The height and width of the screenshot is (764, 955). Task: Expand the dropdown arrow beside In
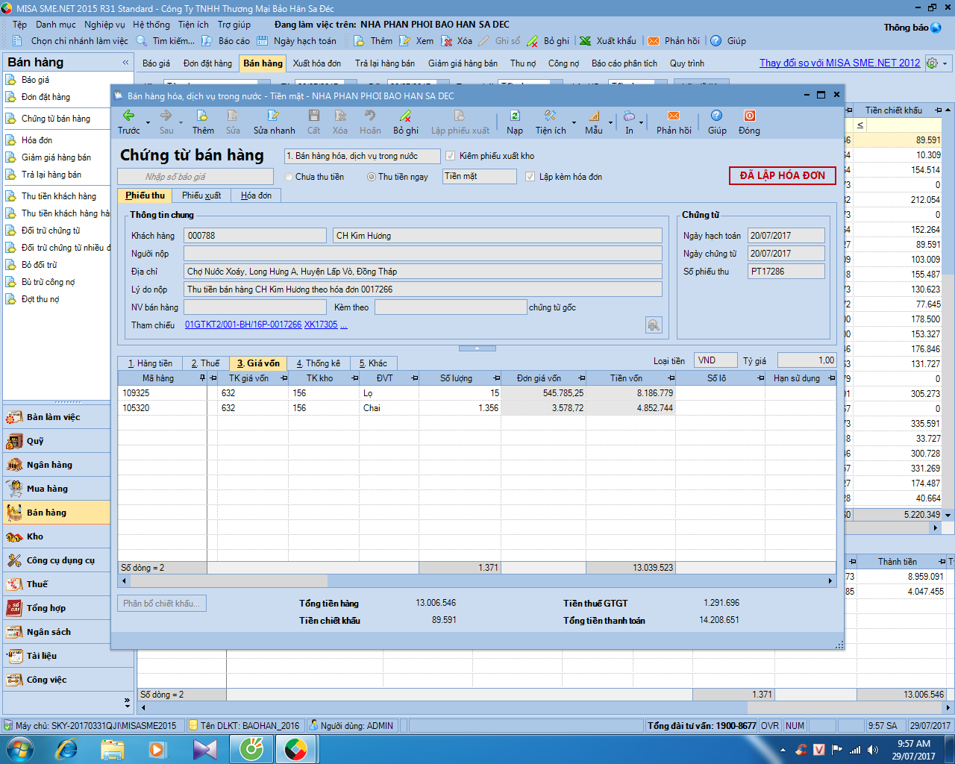tap(641, 122)
